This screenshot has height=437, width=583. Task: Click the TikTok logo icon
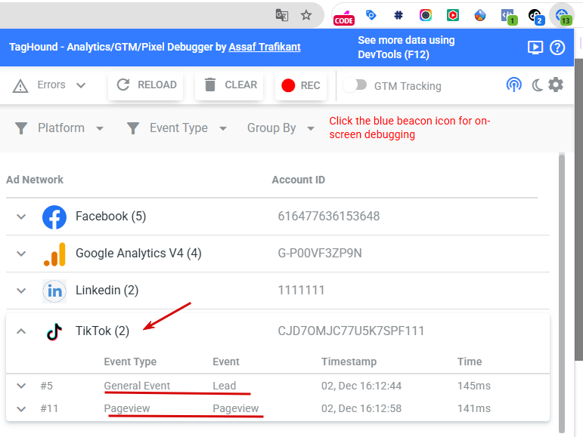[x=54, y=331]
